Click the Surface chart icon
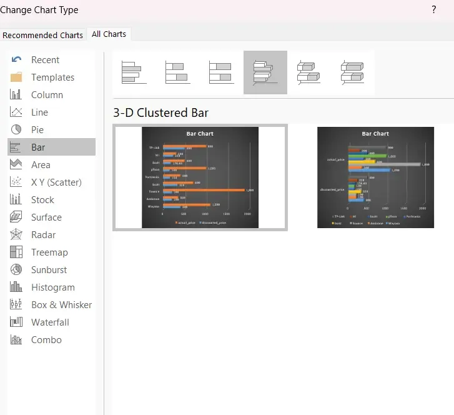Screen dimensions: 454x415 (16, 217)
